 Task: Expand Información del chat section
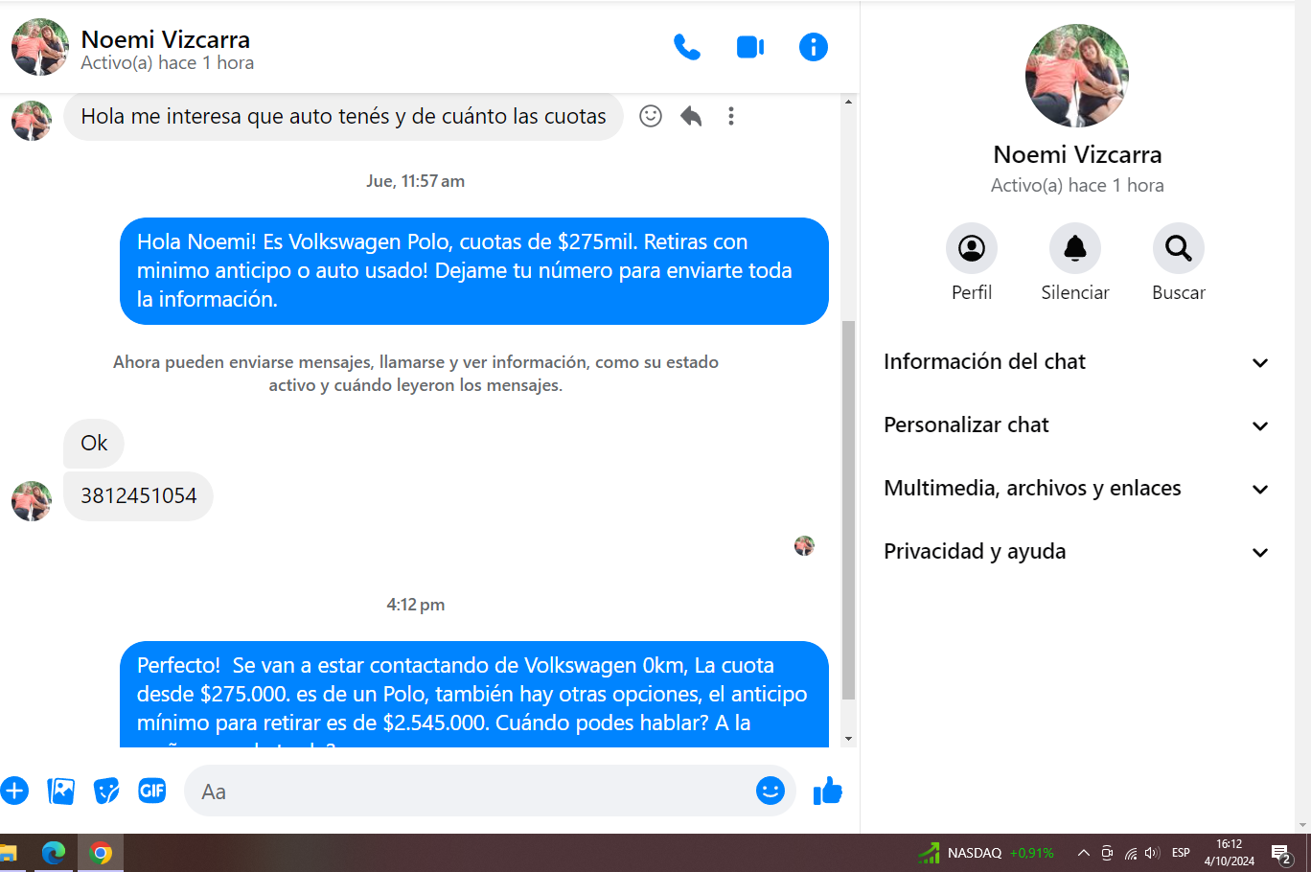[1076, 362]
